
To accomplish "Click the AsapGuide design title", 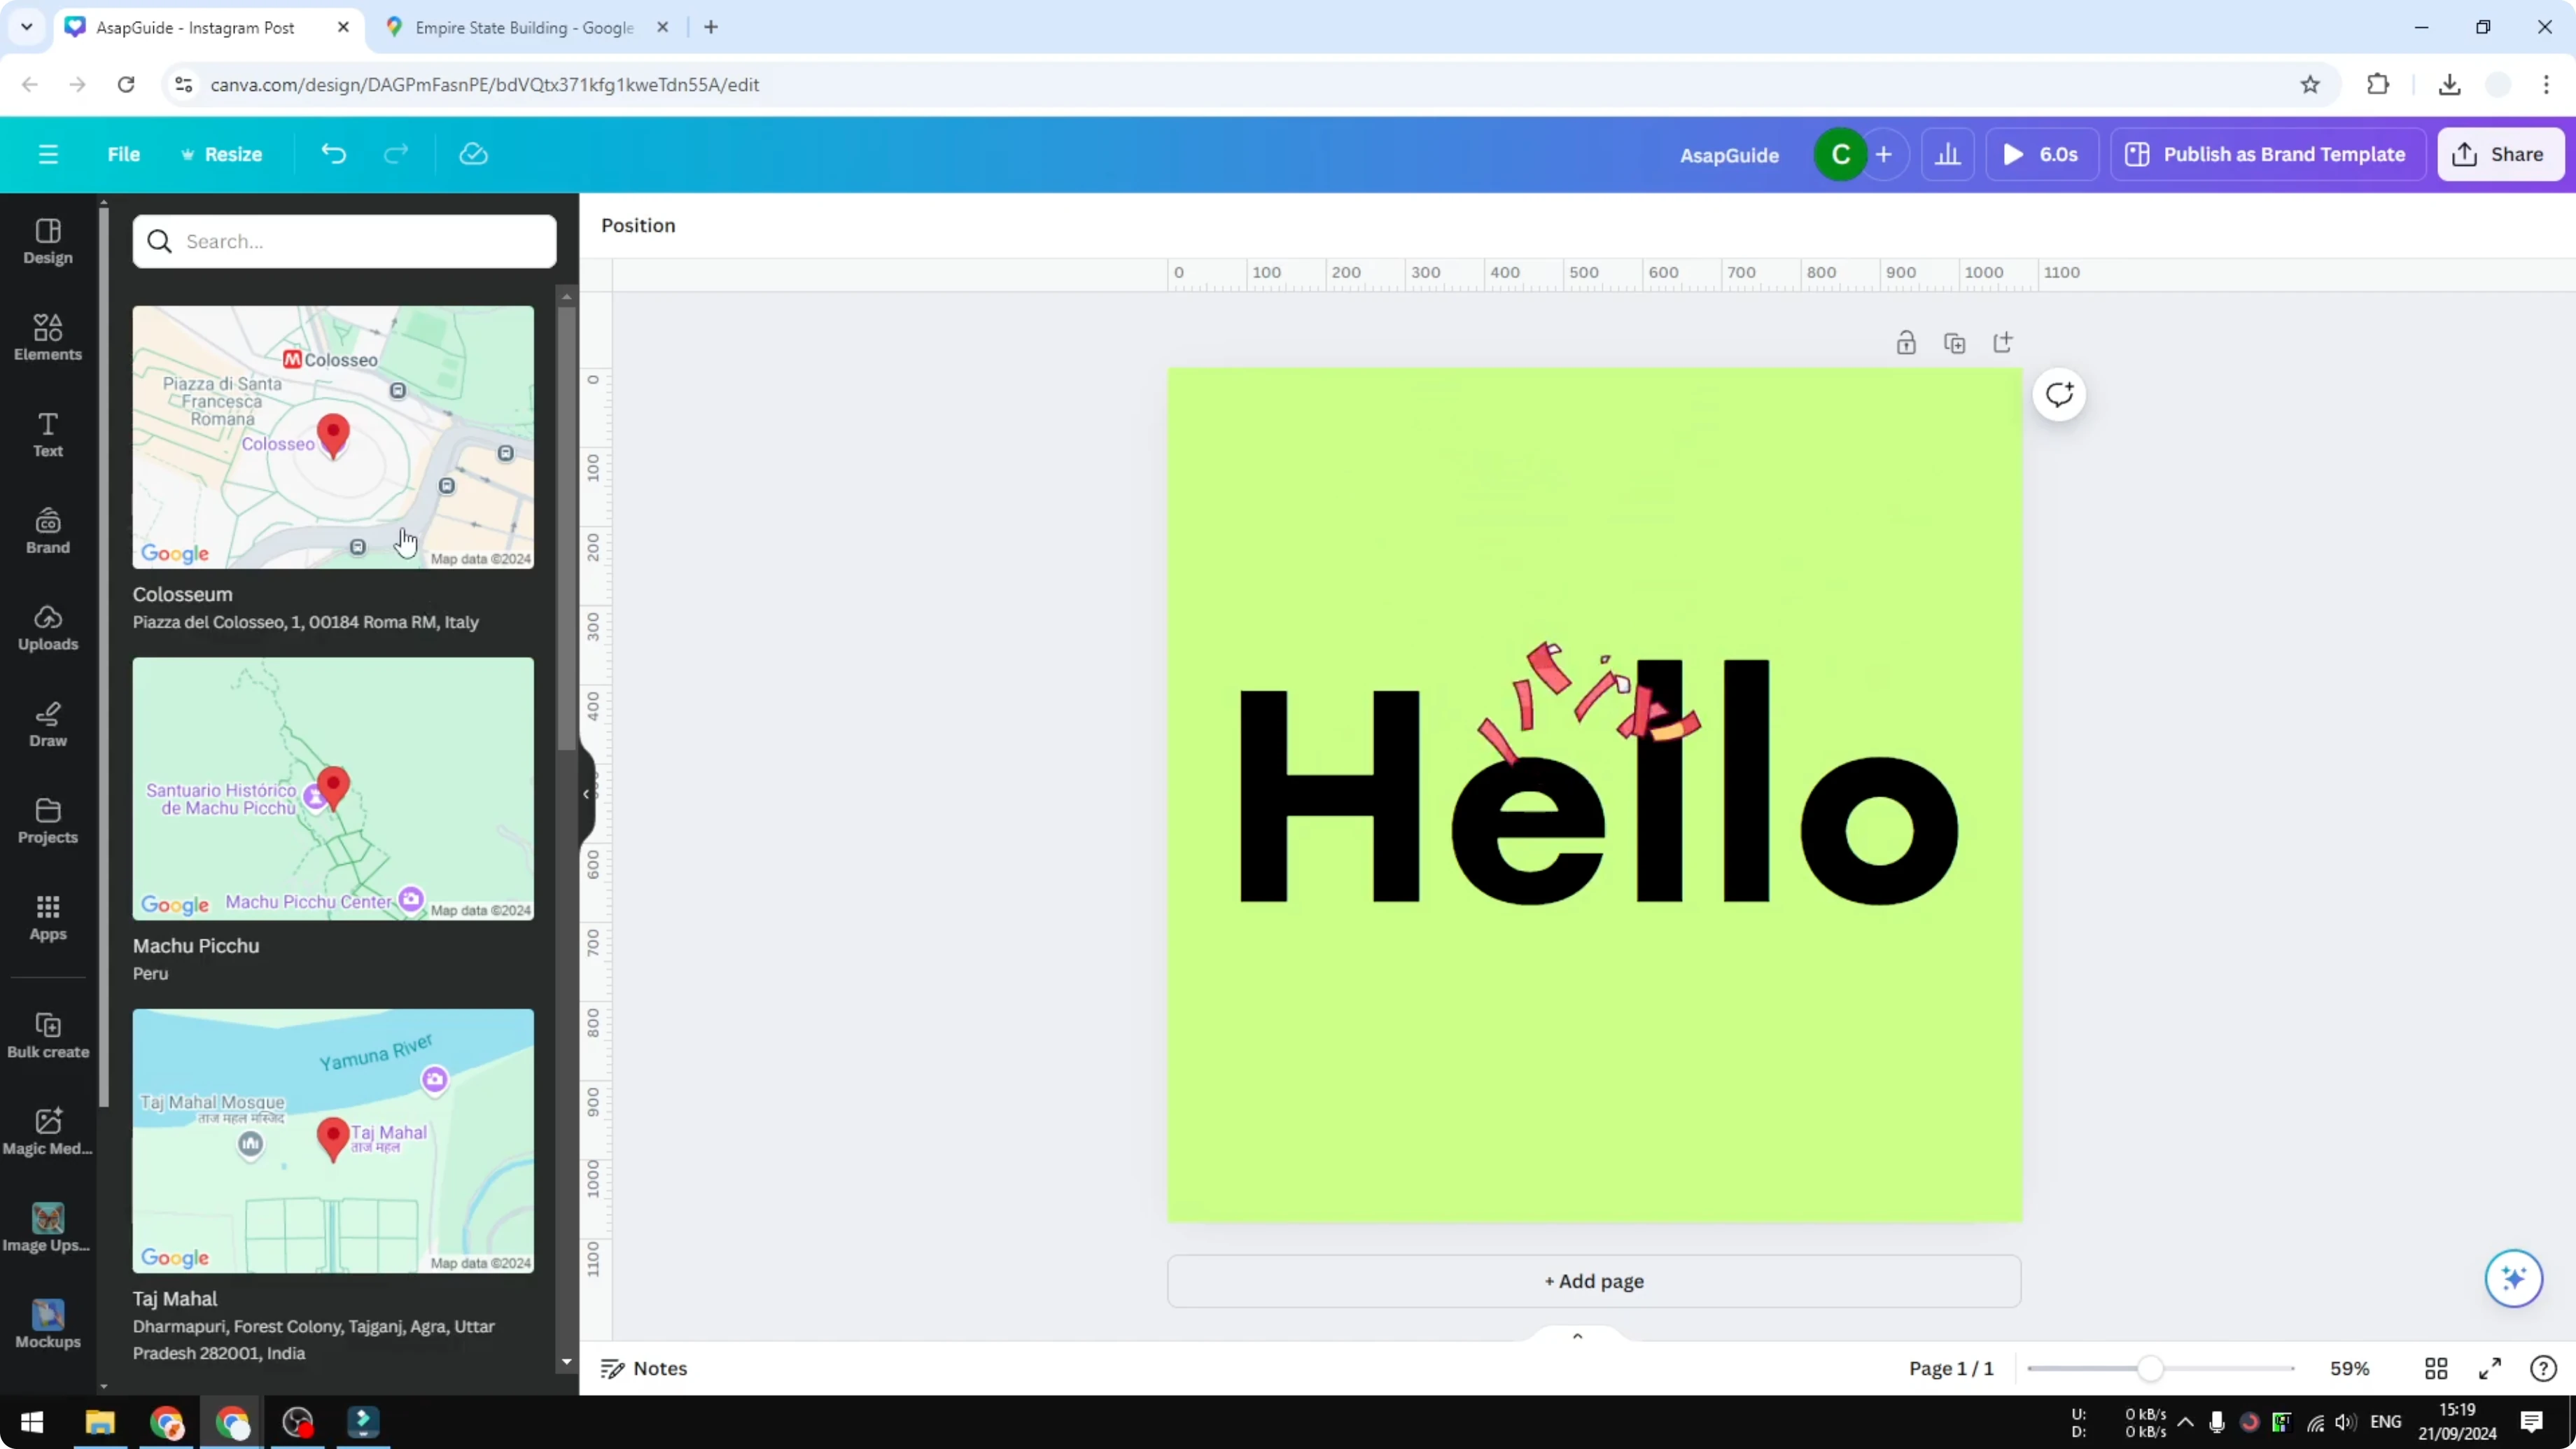I will (1729, 155).
